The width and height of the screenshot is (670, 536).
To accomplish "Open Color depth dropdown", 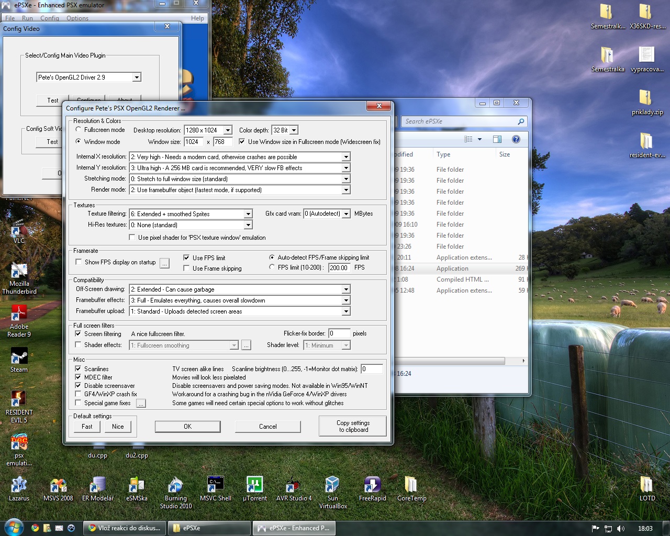I will tap(294, 130).
